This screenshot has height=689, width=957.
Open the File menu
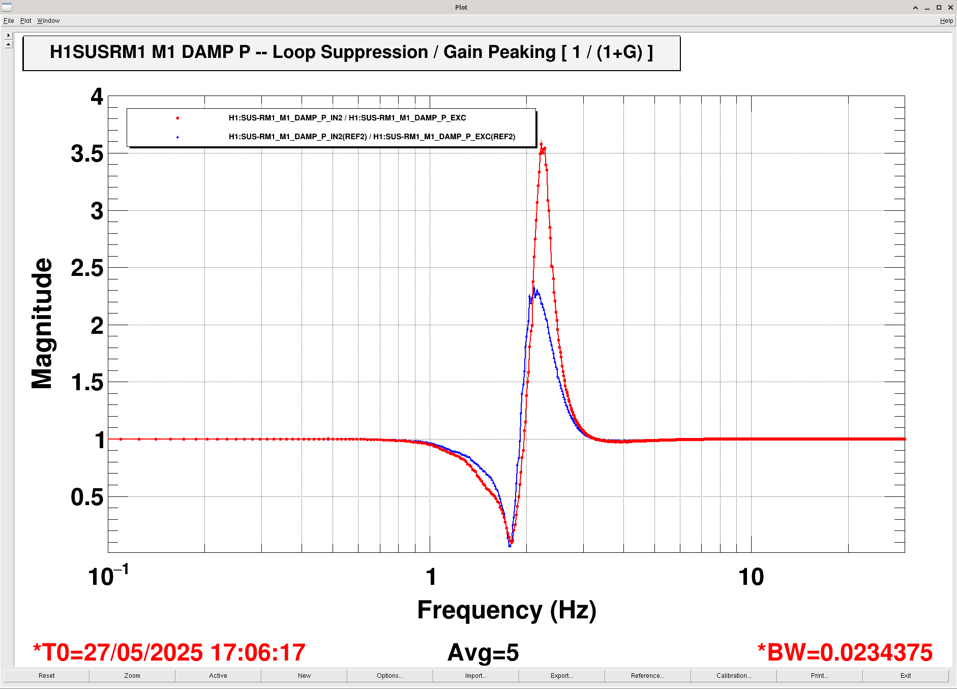pos(9,21)
